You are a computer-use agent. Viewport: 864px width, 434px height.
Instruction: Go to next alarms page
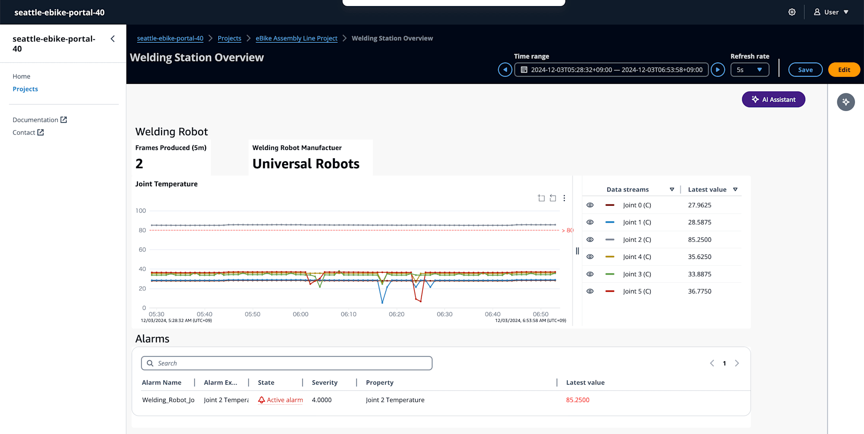pos(737,363)
